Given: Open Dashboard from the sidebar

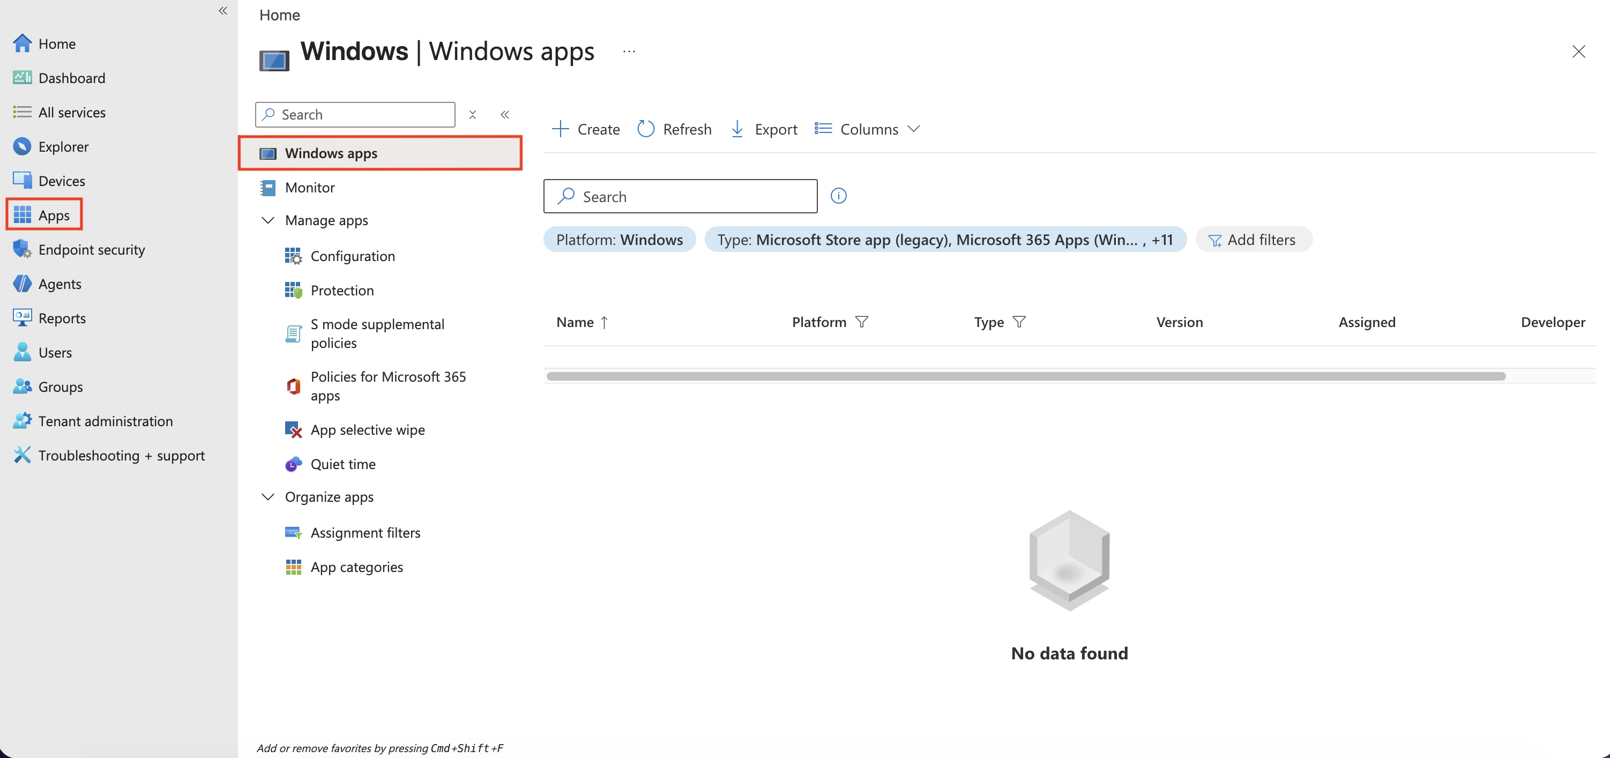Looking at the screenshot, I should [x=59, y=78].
